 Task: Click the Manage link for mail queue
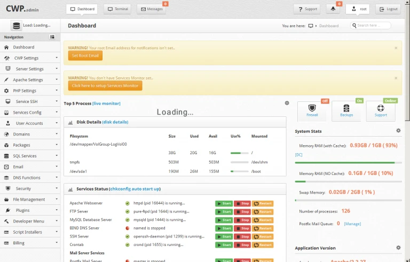point(352,224)
